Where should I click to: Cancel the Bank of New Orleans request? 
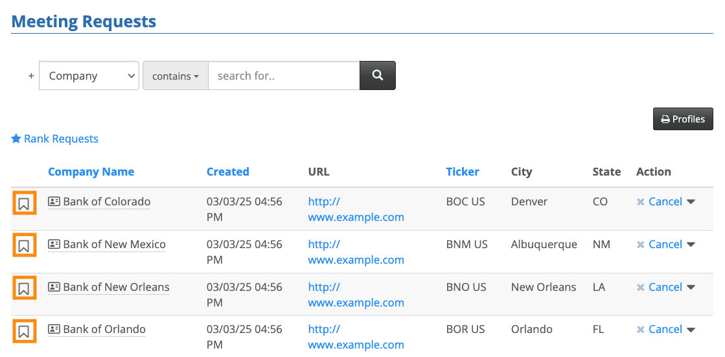(x=665, y=287)
